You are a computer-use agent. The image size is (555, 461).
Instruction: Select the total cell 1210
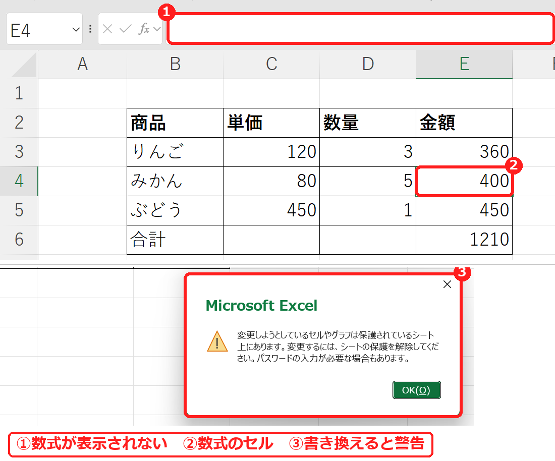pos(464,240)
